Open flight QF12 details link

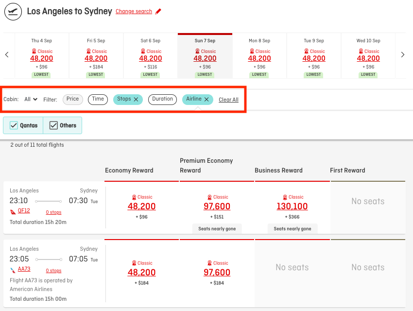point(24,211)
